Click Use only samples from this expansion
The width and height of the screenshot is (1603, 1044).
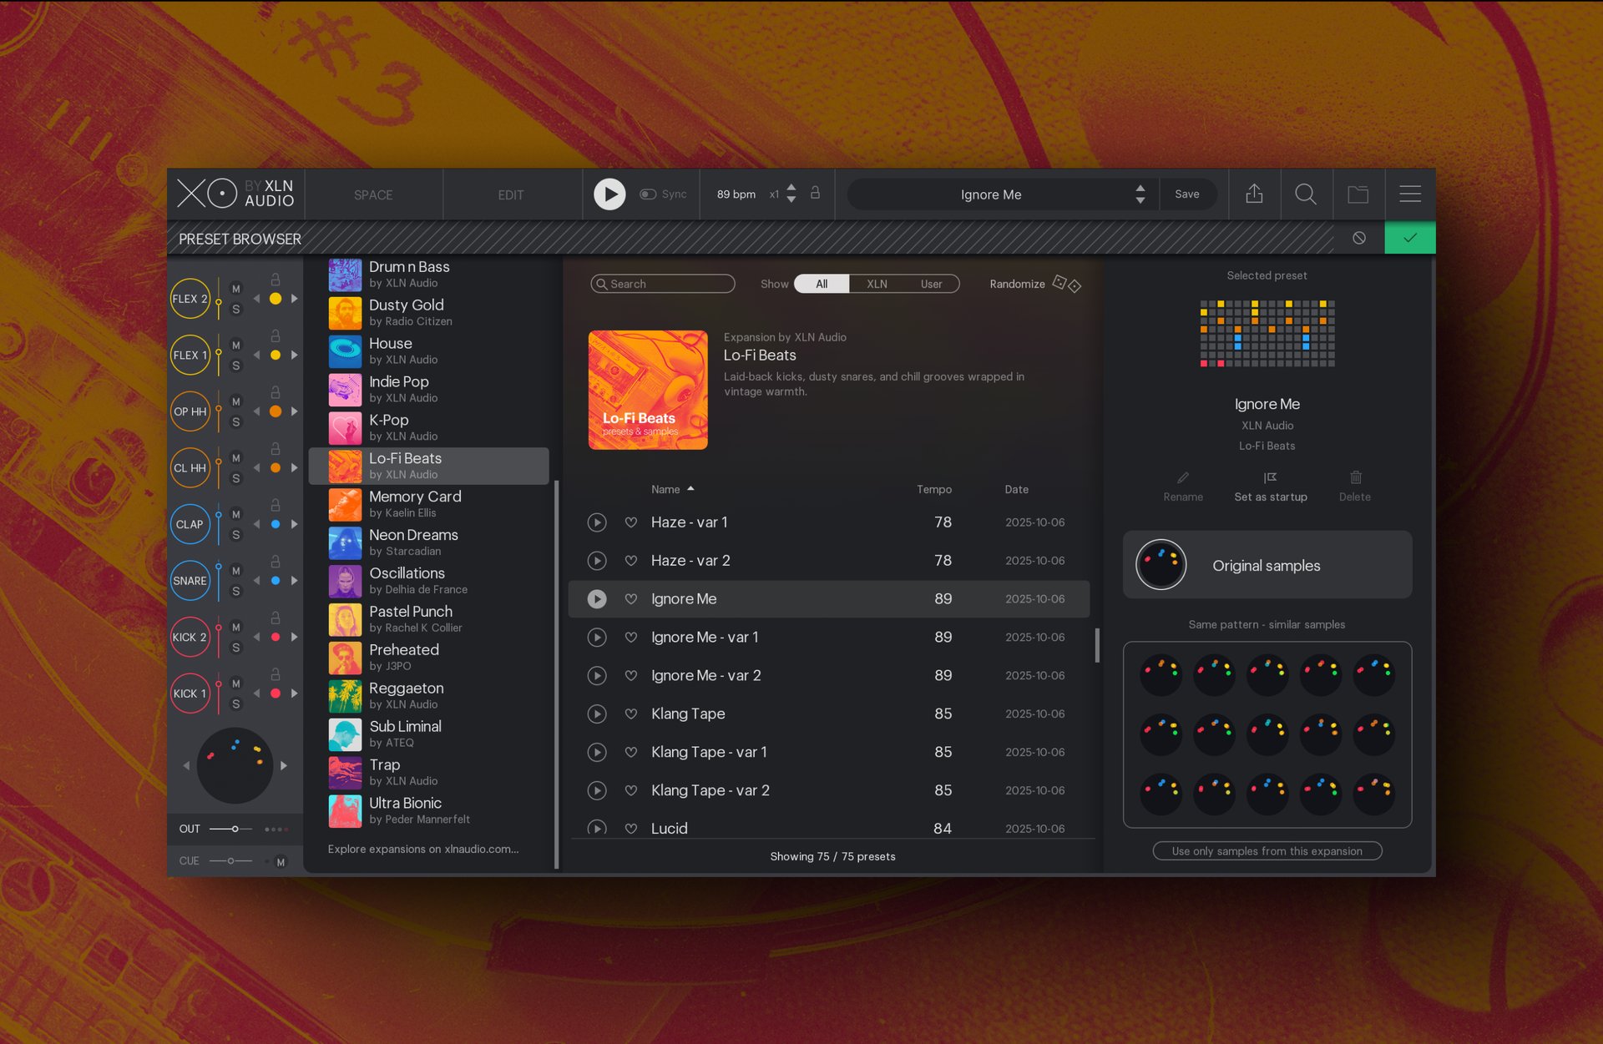[x=1267, y=851]
